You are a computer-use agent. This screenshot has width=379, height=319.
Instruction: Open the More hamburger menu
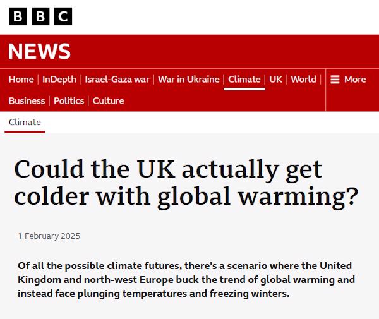click(x=348, y=80)
